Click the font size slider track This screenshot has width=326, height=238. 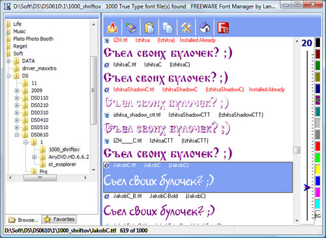307,136
